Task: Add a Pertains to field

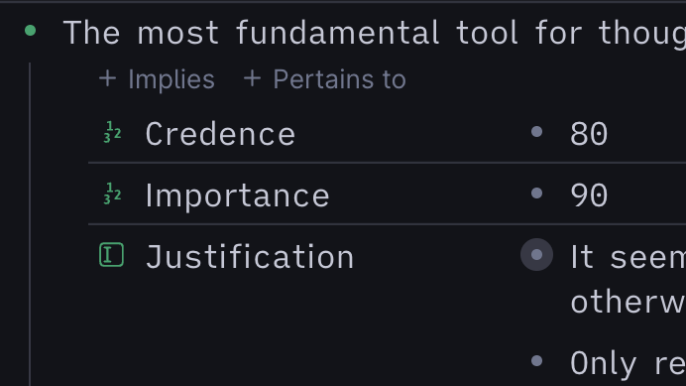Action: click(x=325, y=79)
